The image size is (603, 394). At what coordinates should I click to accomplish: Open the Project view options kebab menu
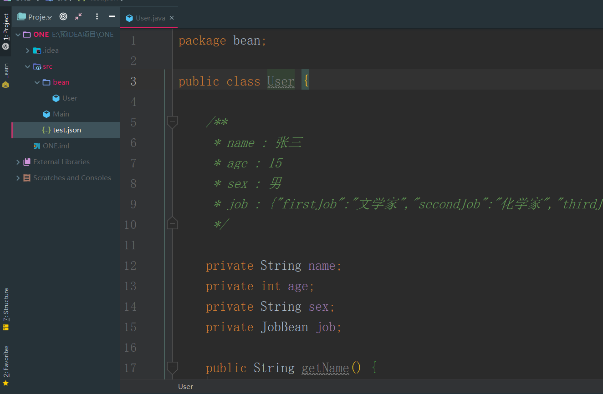pyautogui.click(x=97, y=16)
